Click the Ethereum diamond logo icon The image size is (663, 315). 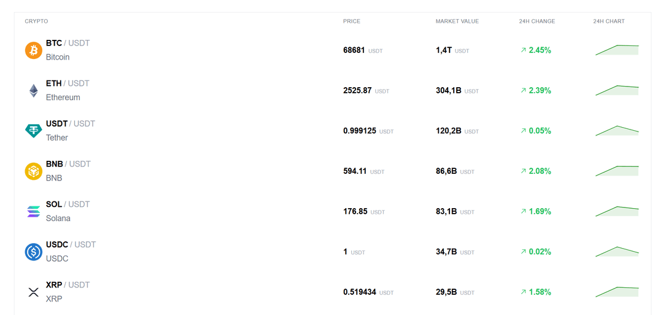pos(34,91)
